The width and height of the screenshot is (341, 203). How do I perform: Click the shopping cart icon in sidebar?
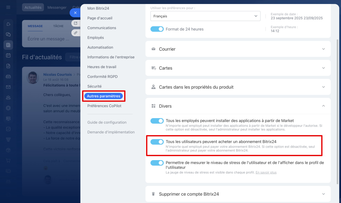(8, 161)
